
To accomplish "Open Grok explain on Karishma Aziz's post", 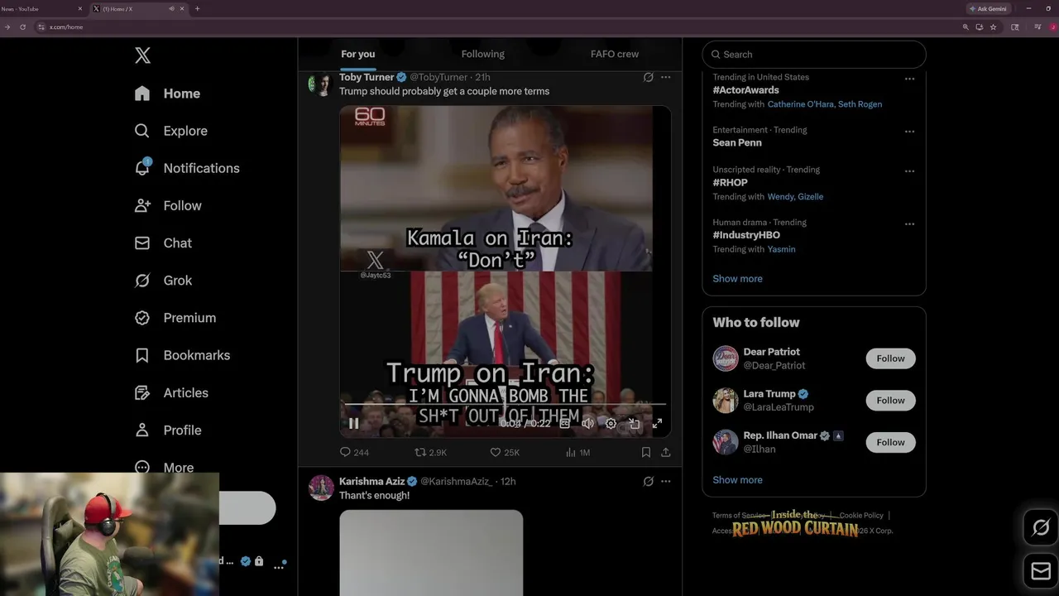I will click(x=649, y=481).
